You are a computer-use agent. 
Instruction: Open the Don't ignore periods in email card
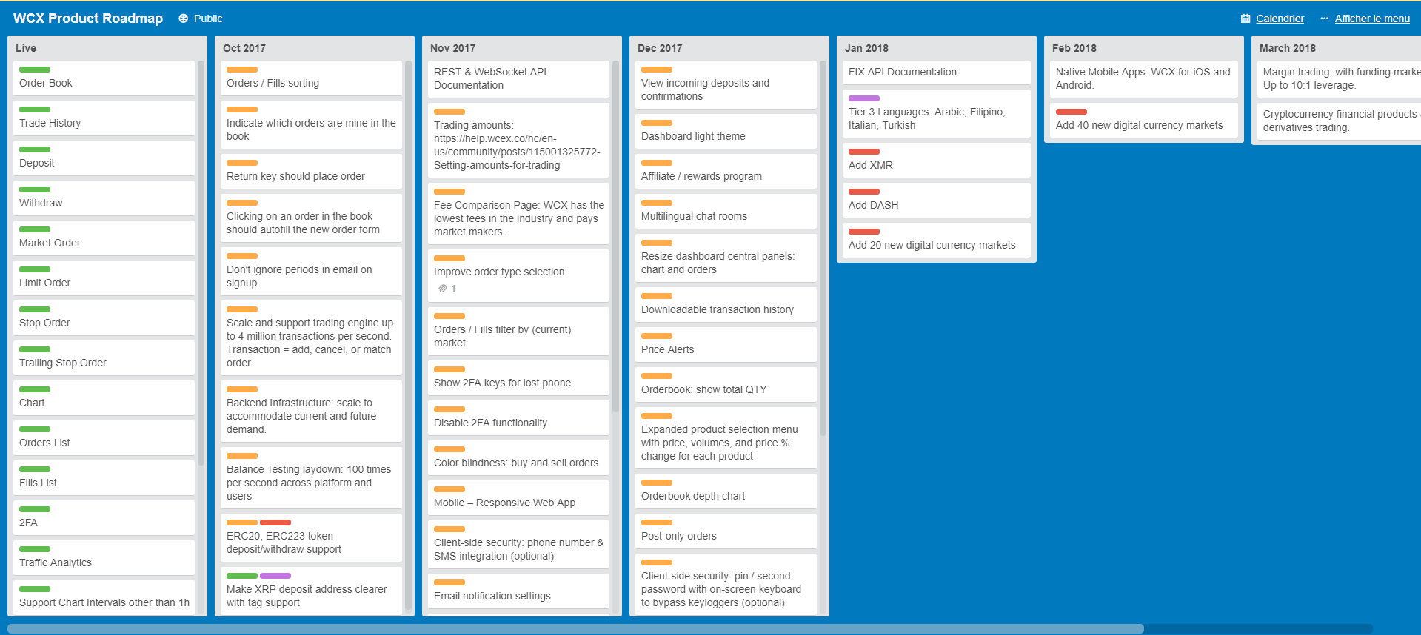(x=311, y=271)
